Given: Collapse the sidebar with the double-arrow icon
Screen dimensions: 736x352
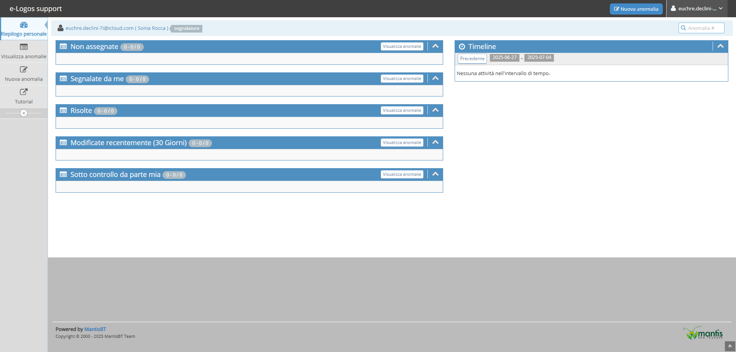Looking at the screenshot, I should tap(24, 113).
